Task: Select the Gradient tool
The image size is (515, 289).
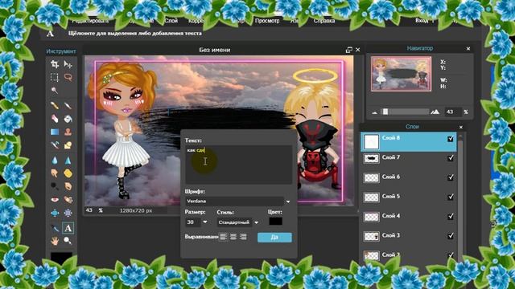Action: coord(55,132)
